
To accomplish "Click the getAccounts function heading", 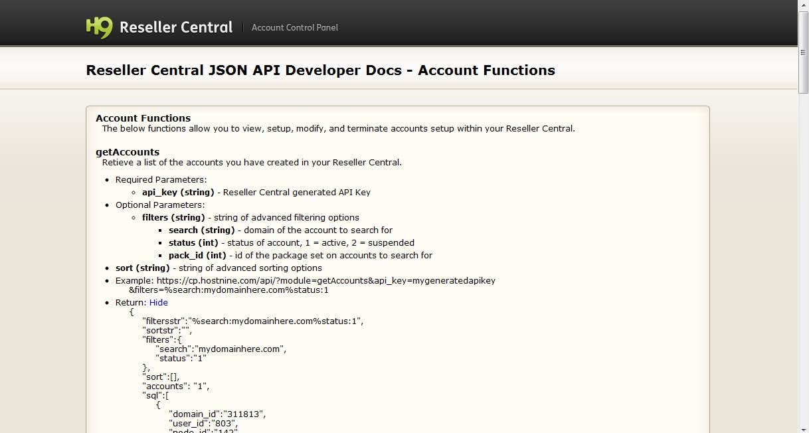I will point(128,151).
